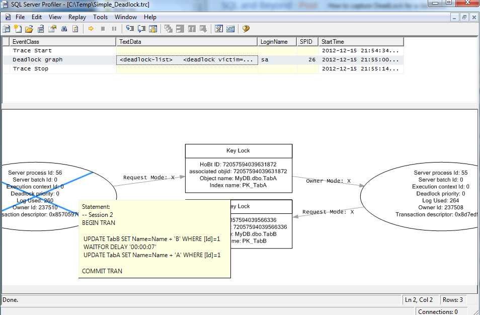
Task: Select the Trace Start event row
Action: coord(203,50)
